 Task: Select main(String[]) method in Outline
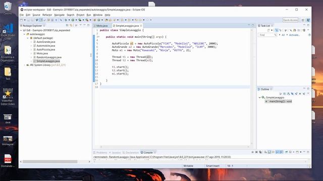[278, 102]
